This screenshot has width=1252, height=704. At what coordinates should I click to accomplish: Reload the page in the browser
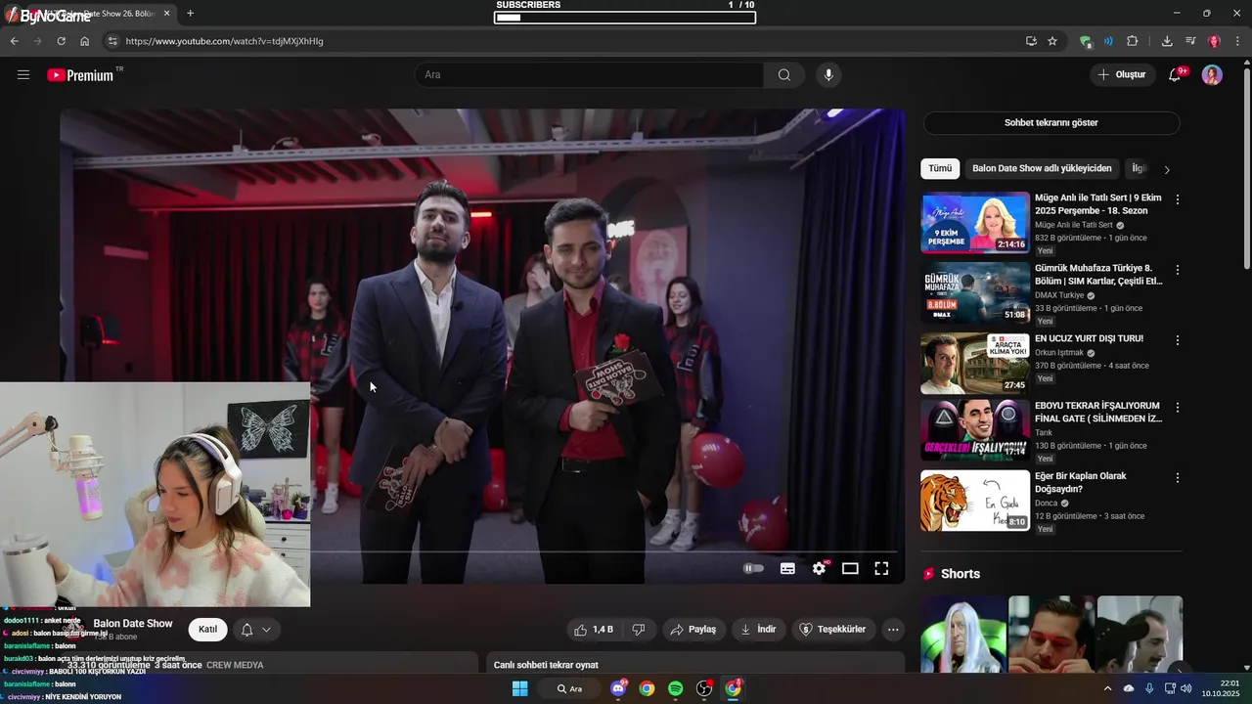click(x=61, y=41)
